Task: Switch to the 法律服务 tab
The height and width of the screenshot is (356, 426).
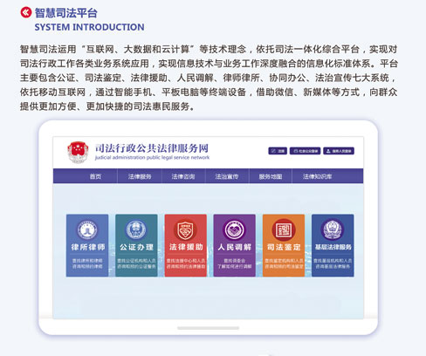Action: pos(140,176)
